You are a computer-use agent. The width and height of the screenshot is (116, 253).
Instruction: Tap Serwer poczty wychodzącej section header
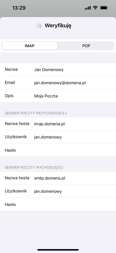coord(34,167)
